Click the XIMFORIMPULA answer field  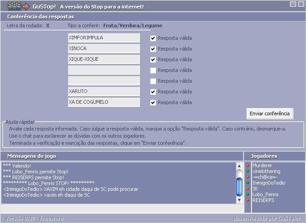pyautogui.click(x=104, y=38)
